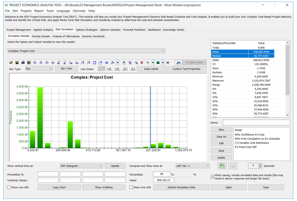
Task: Click the A up-arrow text size icon
Action: pos(125,69)
